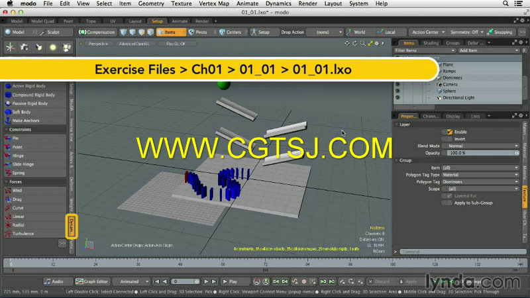
Task: Open the Add Item dropdown
Action: pos(488,50)
